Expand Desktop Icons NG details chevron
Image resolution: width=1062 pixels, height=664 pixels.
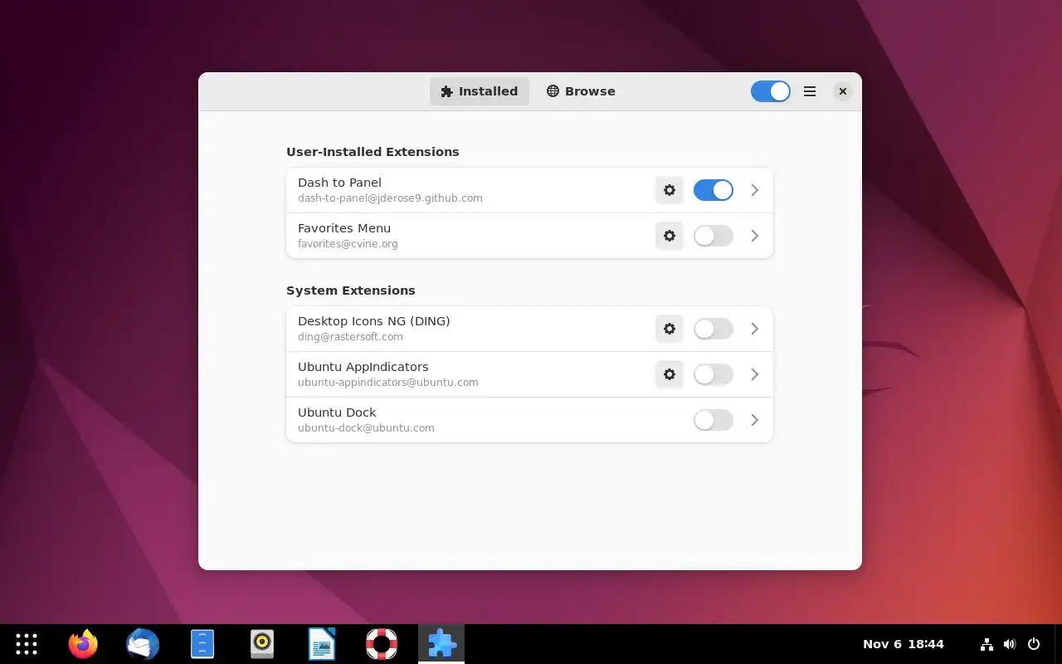click(x=755, y=329)
